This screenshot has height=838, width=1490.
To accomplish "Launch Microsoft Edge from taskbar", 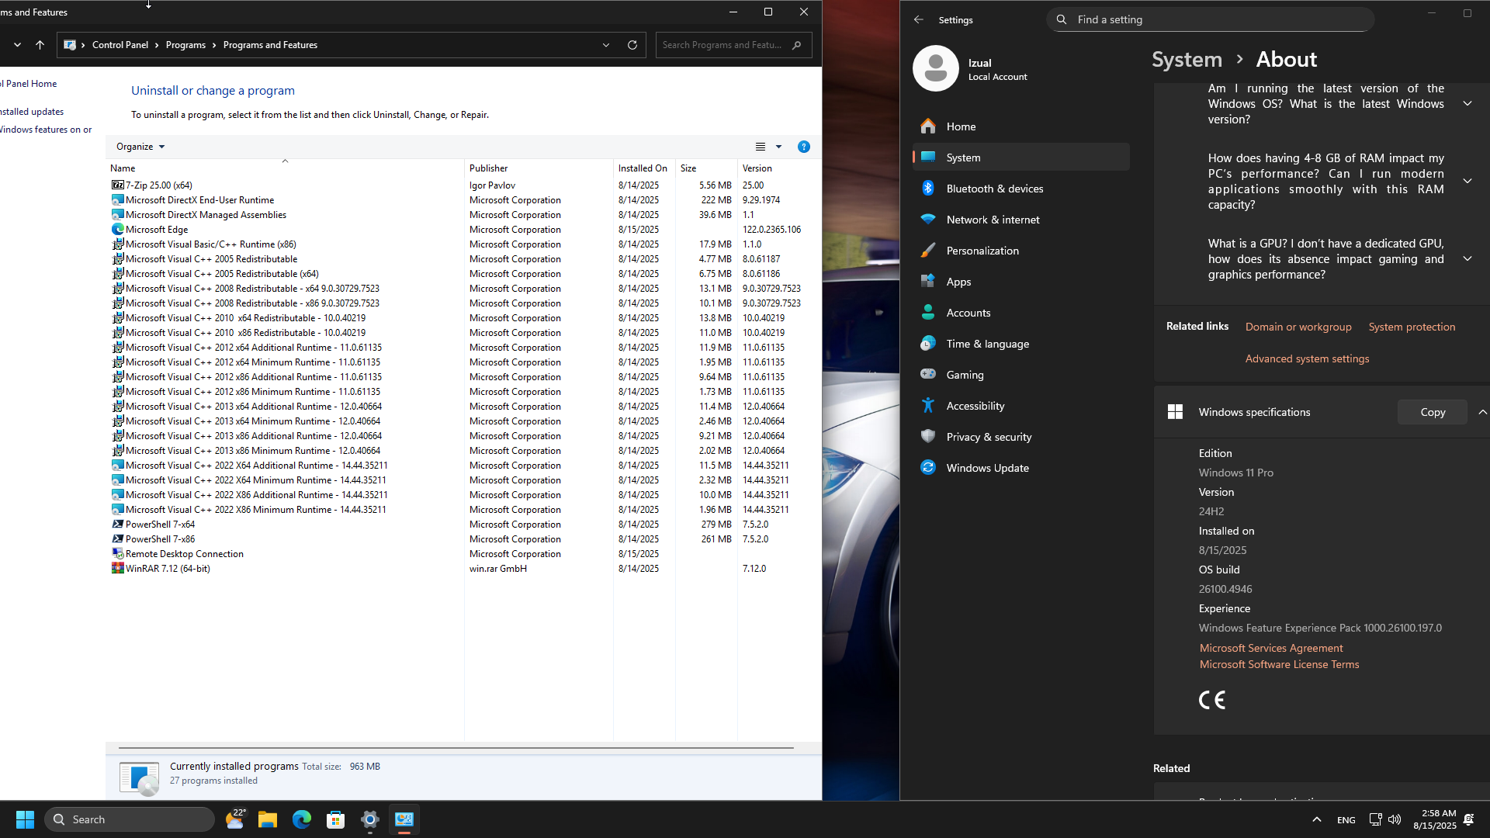I will click(x=302, y=819).
